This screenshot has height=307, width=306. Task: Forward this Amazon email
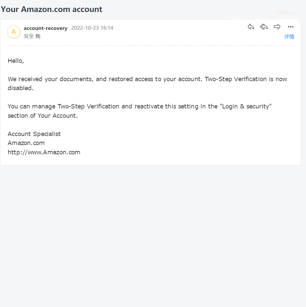tap(277, 27)
